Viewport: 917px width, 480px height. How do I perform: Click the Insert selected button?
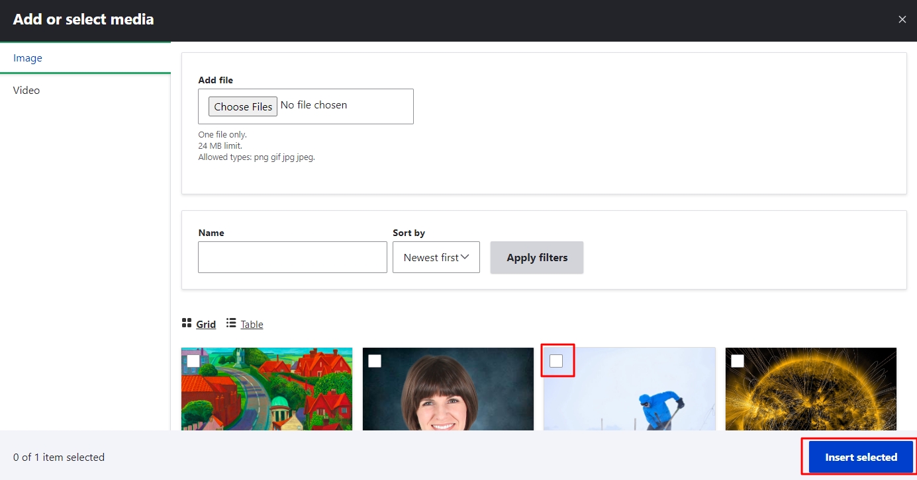point(861,457)
